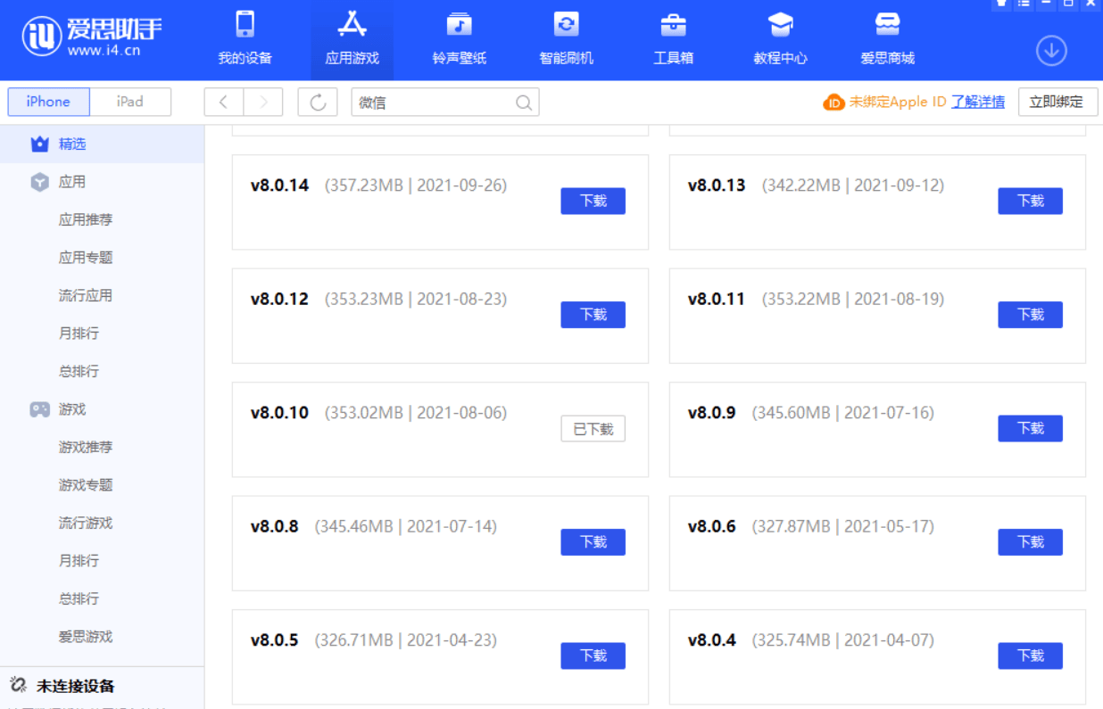Open 应用专题 in the sidebar
Screen dimensions: 1103x709
pyautogui.click(x=86, y=258)
